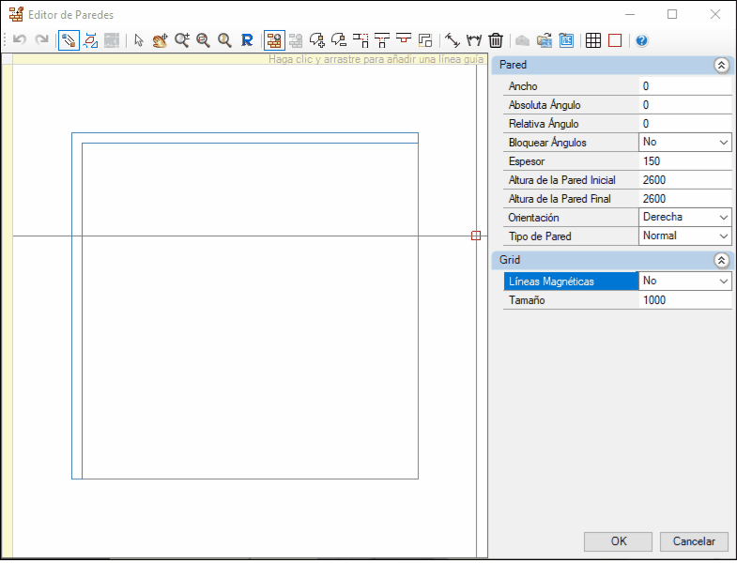
Task: Click the Editor de Paredes window icon
Action: [x=16, y=14]
